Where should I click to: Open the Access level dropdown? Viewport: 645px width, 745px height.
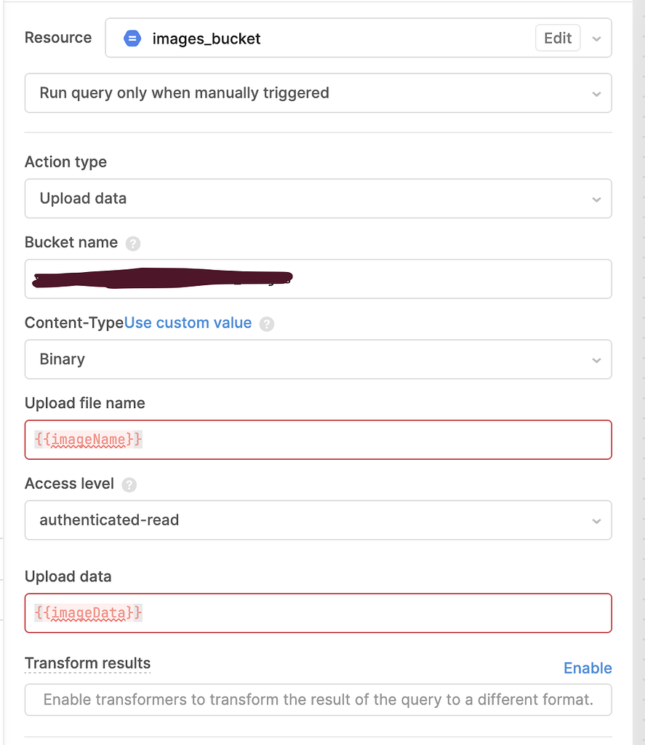[x=319, y=520]
